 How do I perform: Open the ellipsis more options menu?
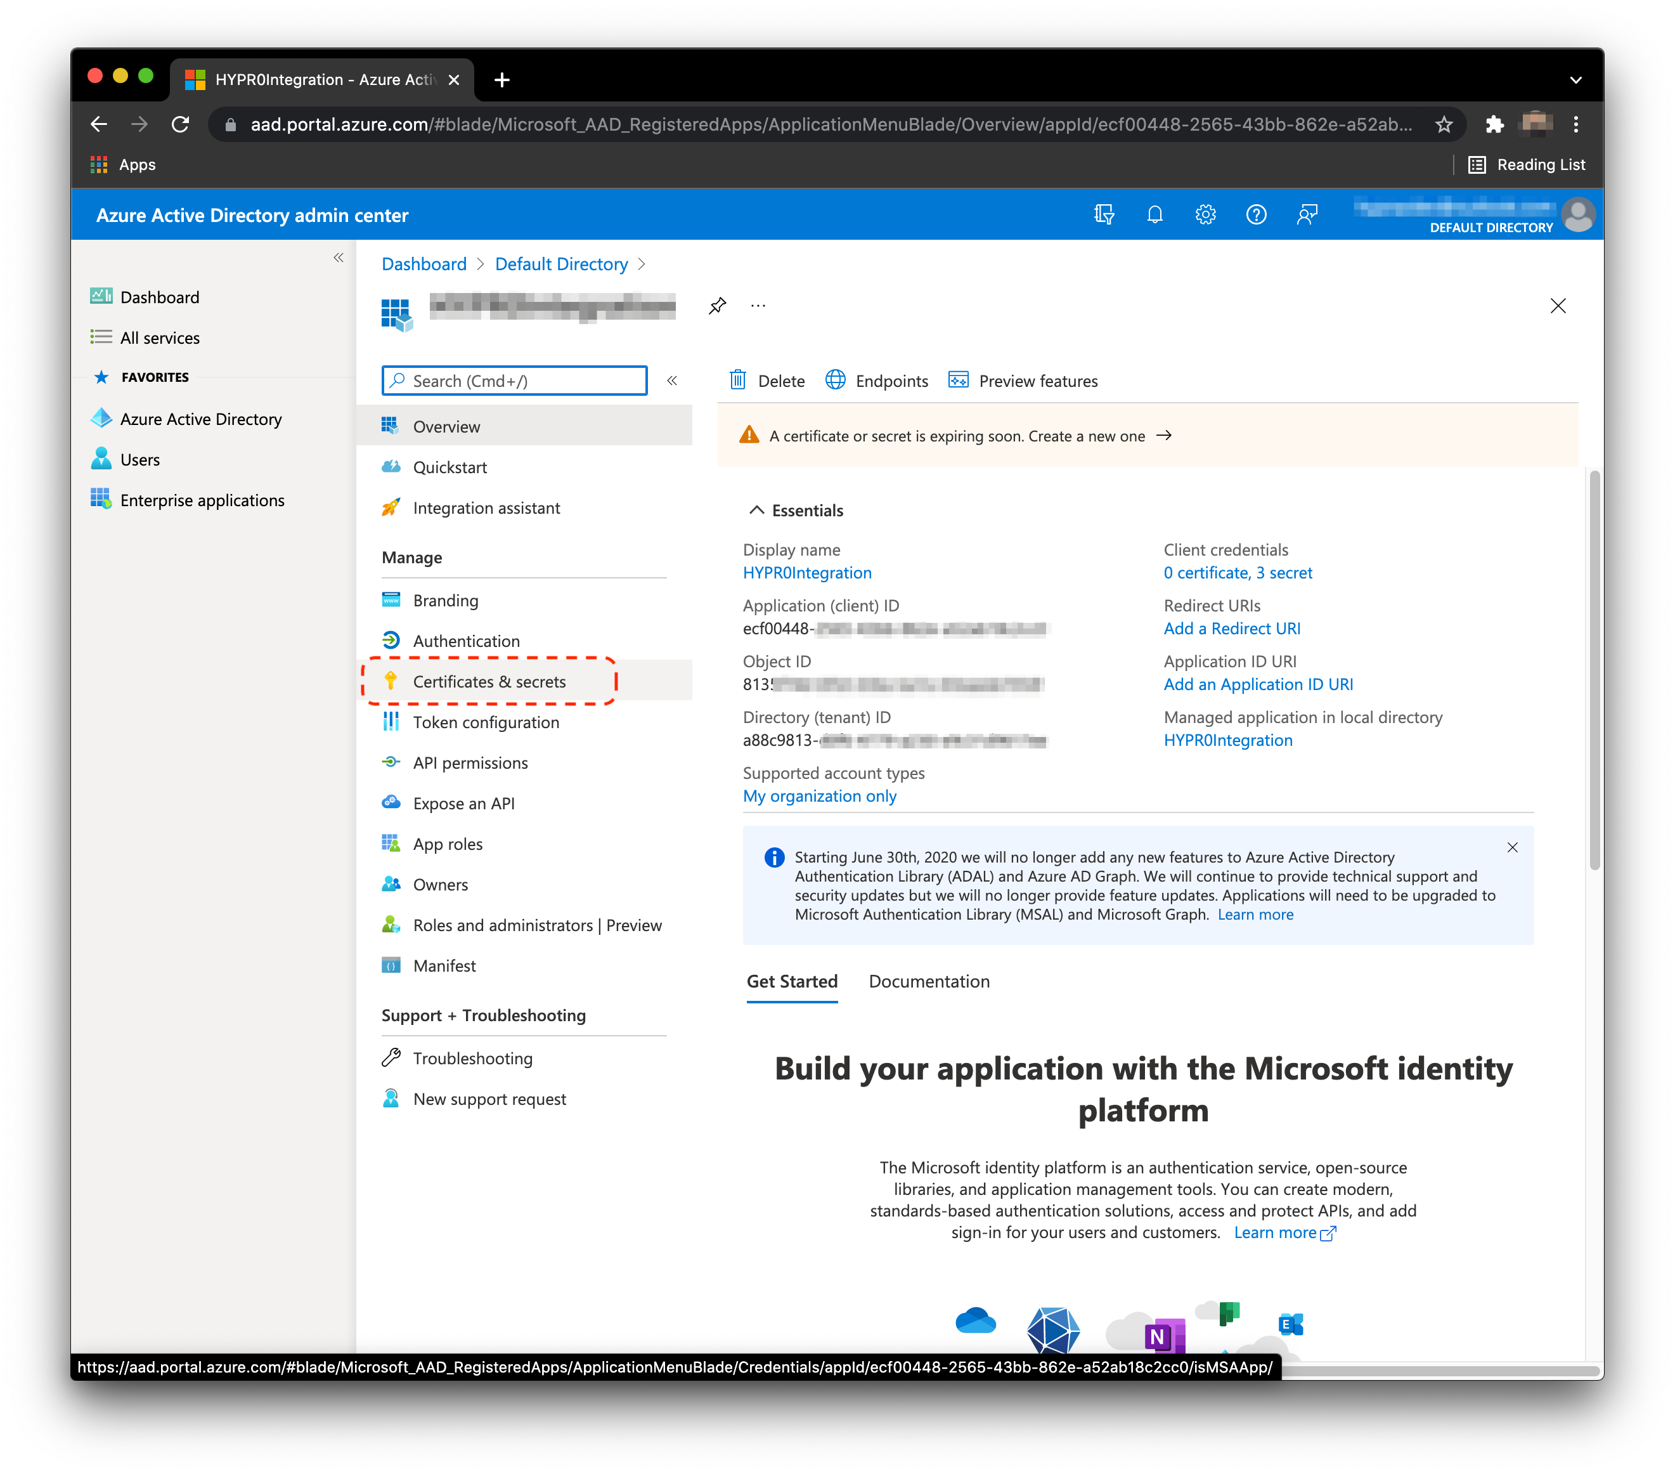click(758, 306)
